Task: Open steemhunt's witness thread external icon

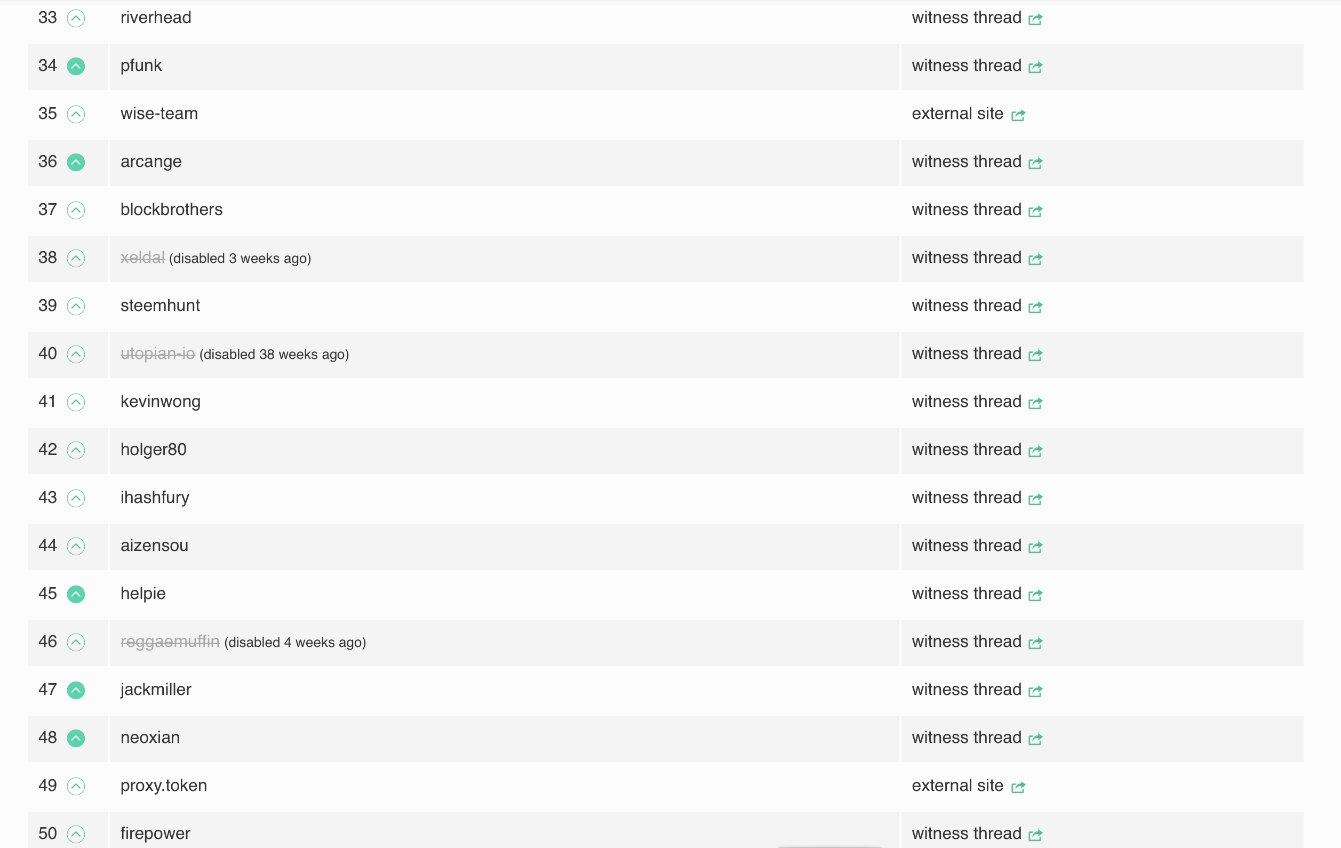Action: pyautogui.click(x=1035, y=307)
